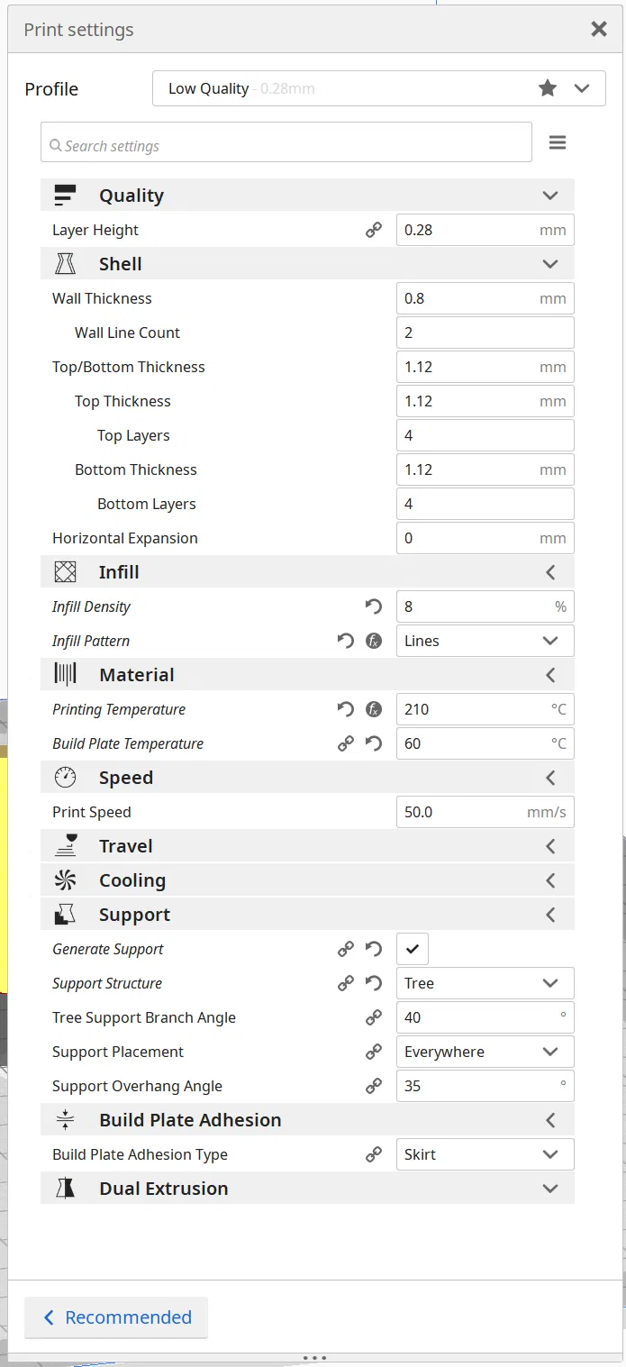626x1367 pixels.
Task: Switch back to Recommended settings
Action: pos(116,1317)
